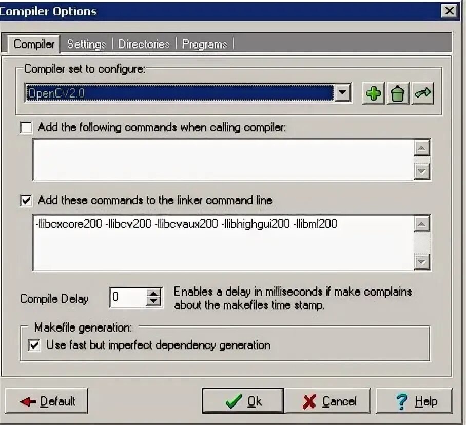Confirm with the Ok button
Screen dimensions: 466x425
tap(243, 401)
